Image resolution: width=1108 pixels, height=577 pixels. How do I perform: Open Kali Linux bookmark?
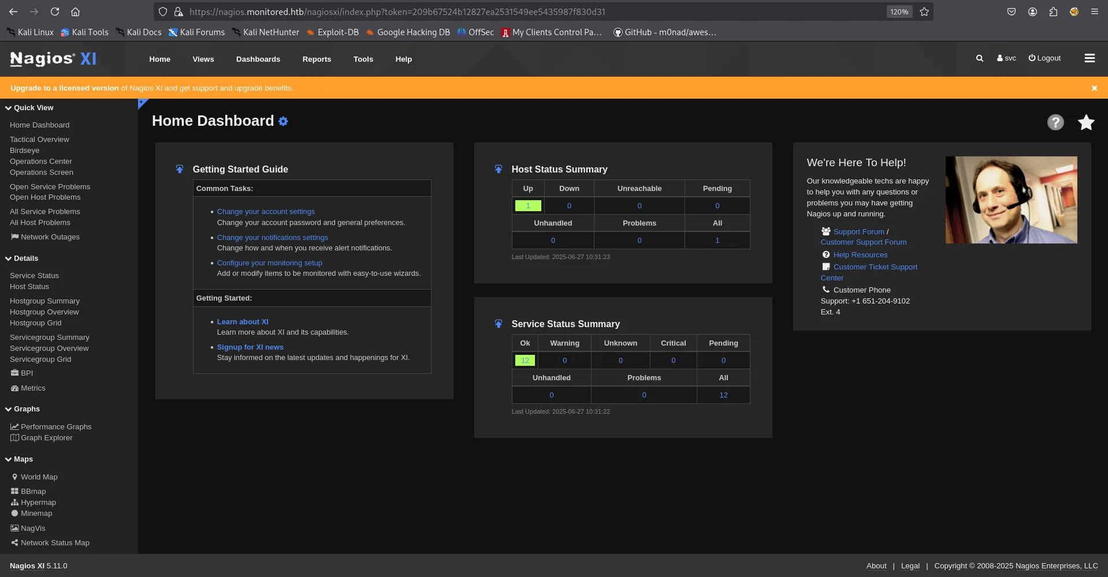tap(30, 32)
